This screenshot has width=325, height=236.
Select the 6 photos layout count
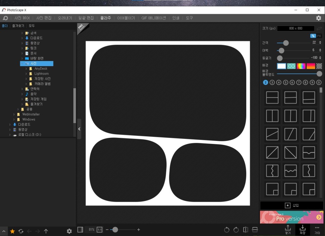[x=292, y=83]
